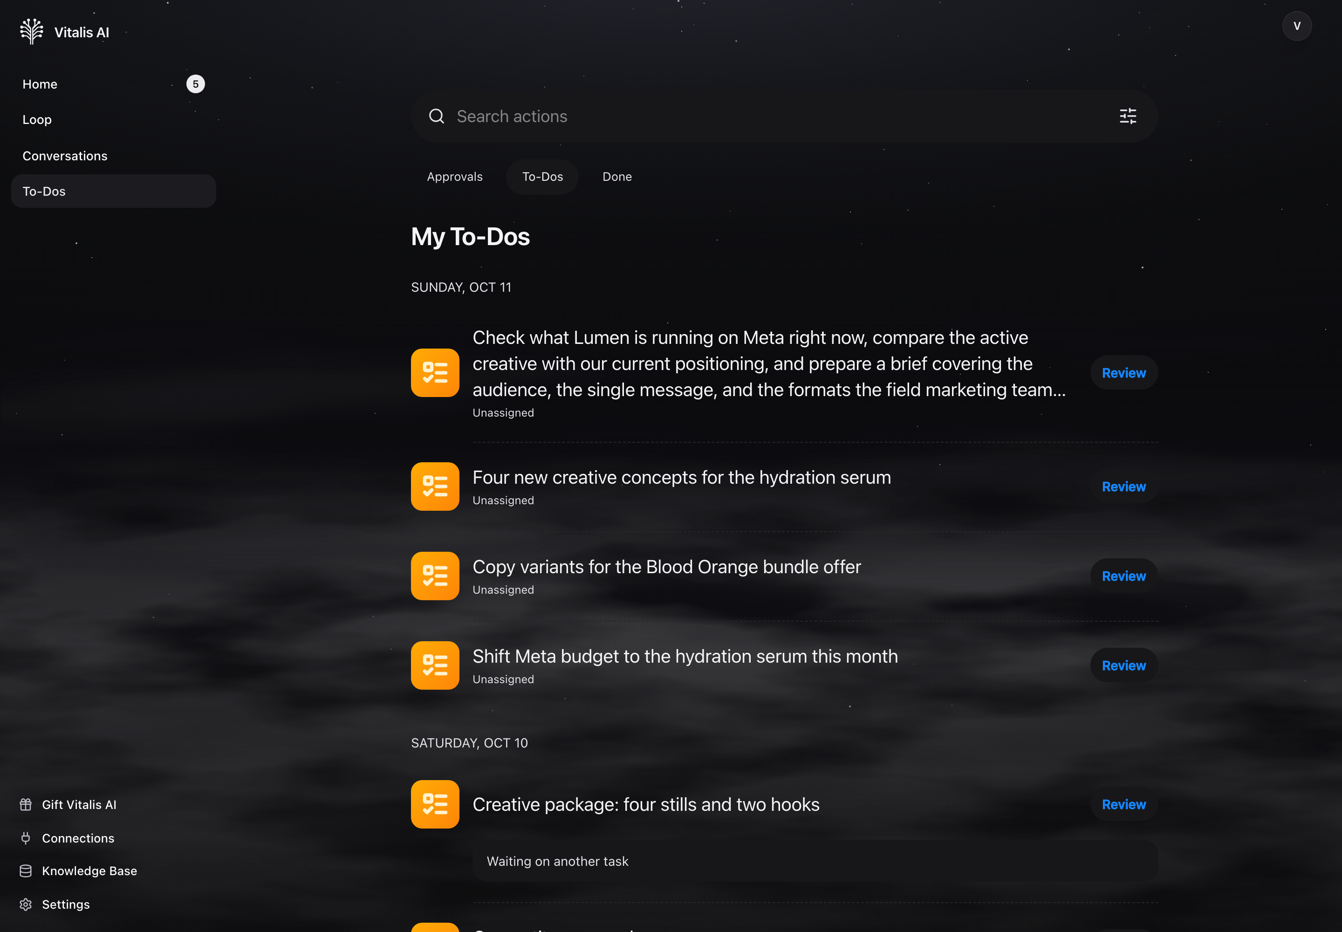This screenshot has width=1342, height=932.
Task: Review the Blood Orange bundle copy task
Action: click(x=1123, y=576)
